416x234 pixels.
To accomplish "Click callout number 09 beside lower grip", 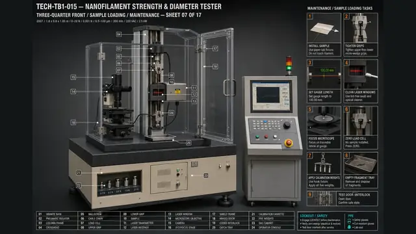I will (172, 112).
